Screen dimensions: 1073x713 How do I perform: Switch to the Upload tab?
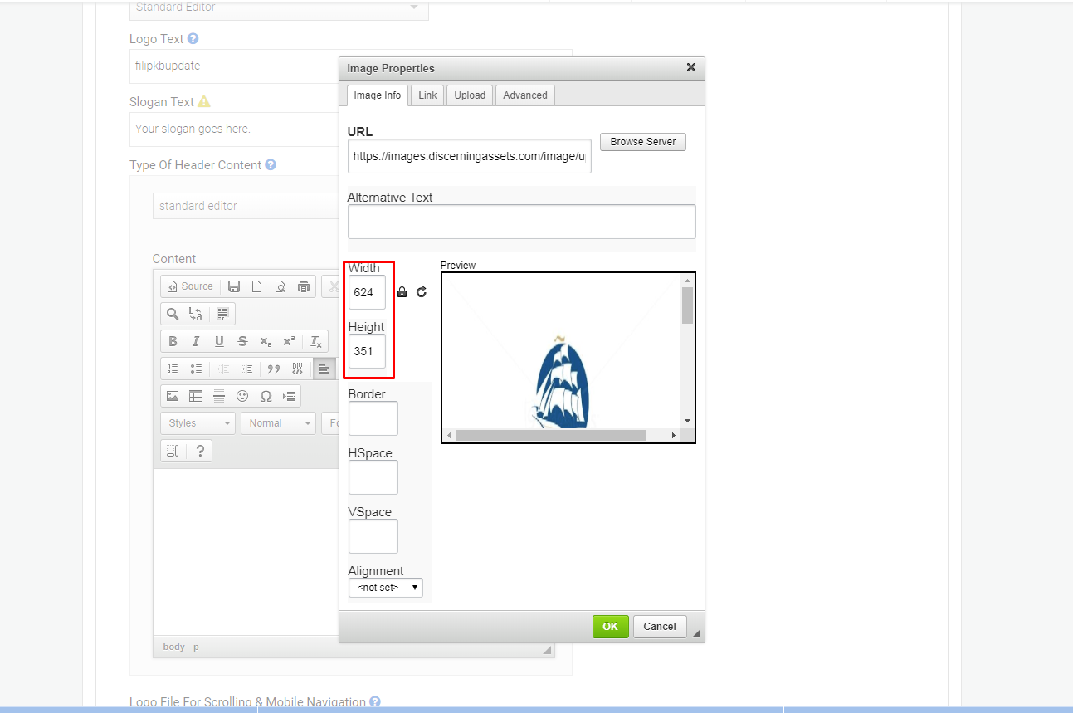pos(469,95)
